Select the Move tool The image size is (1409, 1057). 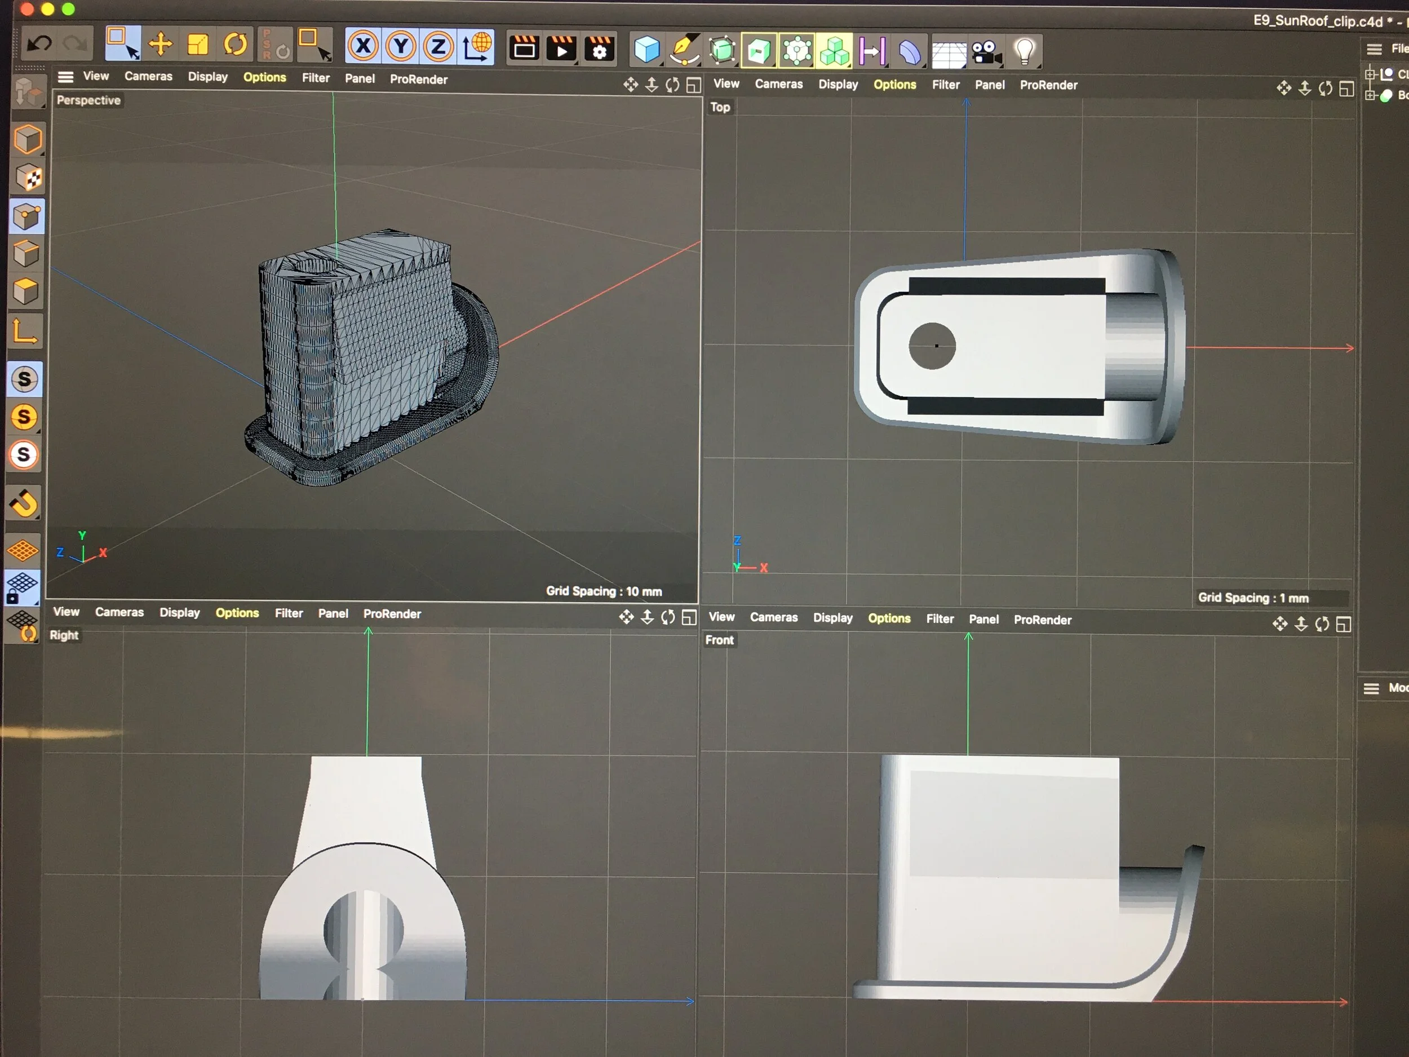pos(160,44)
